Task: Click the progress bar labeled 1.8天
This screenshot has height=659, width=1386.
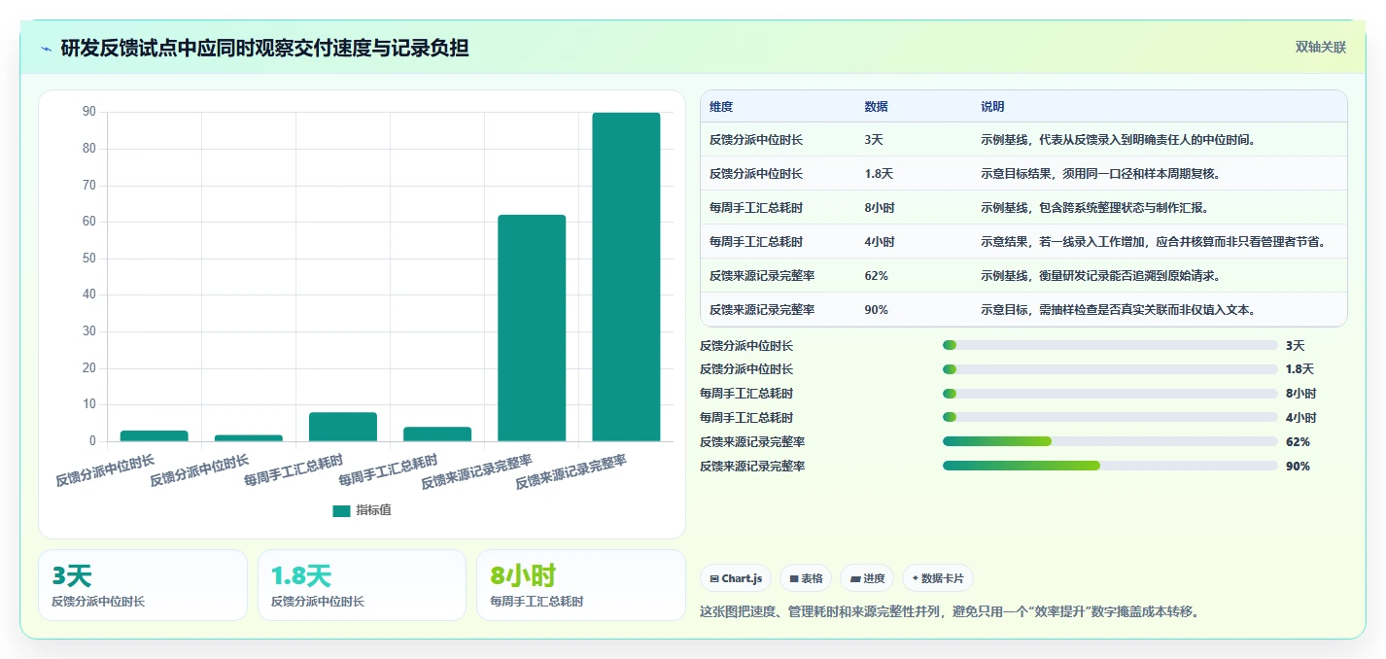Action: point(1110,369)
